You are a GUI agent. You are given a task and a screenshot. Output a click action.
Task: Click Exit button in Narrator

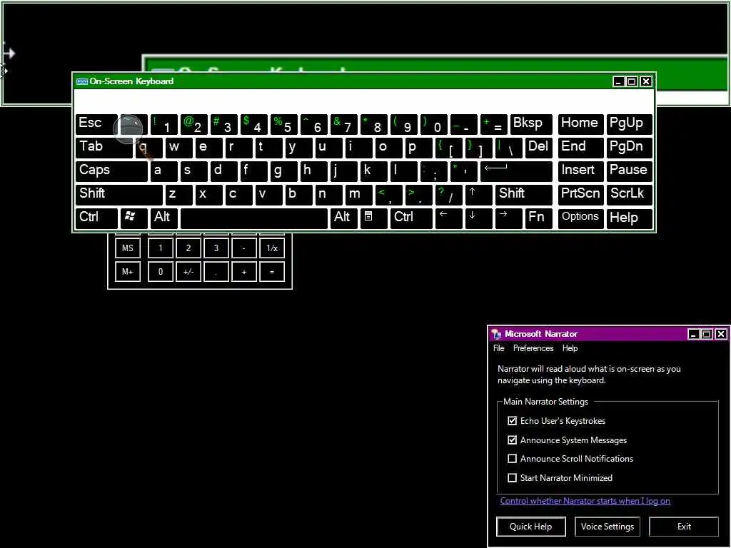[x=684, y=527]
